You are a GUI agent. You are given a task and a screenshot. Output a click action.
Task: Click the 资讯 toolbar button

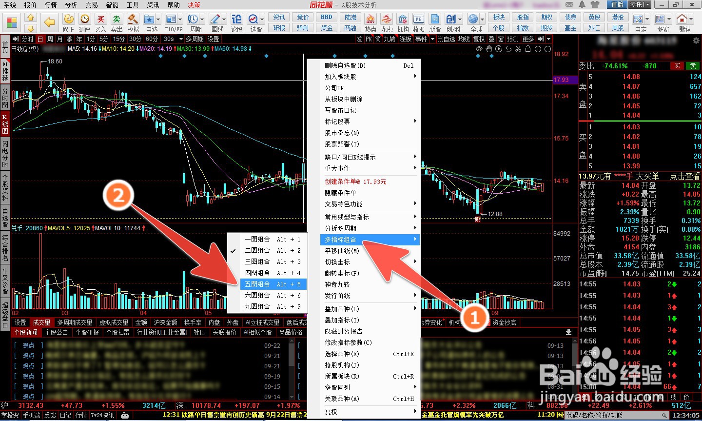(x=279, y=17)
